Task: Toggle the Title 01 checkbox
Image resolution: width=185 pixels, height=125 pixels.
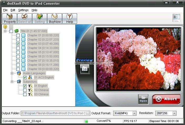Action: [11, 31]
